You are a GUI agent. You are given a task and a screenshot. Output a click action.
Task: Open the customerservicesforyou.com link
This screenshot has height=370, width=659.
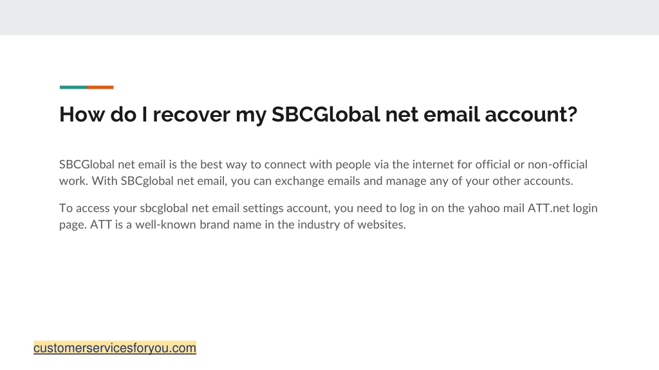115,348
